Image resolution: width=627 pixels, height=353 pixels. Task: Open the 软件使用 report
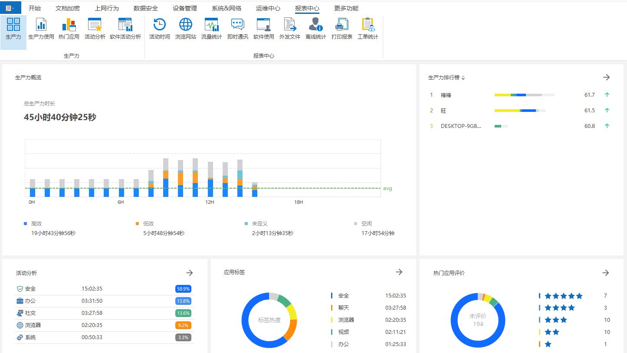264,29
